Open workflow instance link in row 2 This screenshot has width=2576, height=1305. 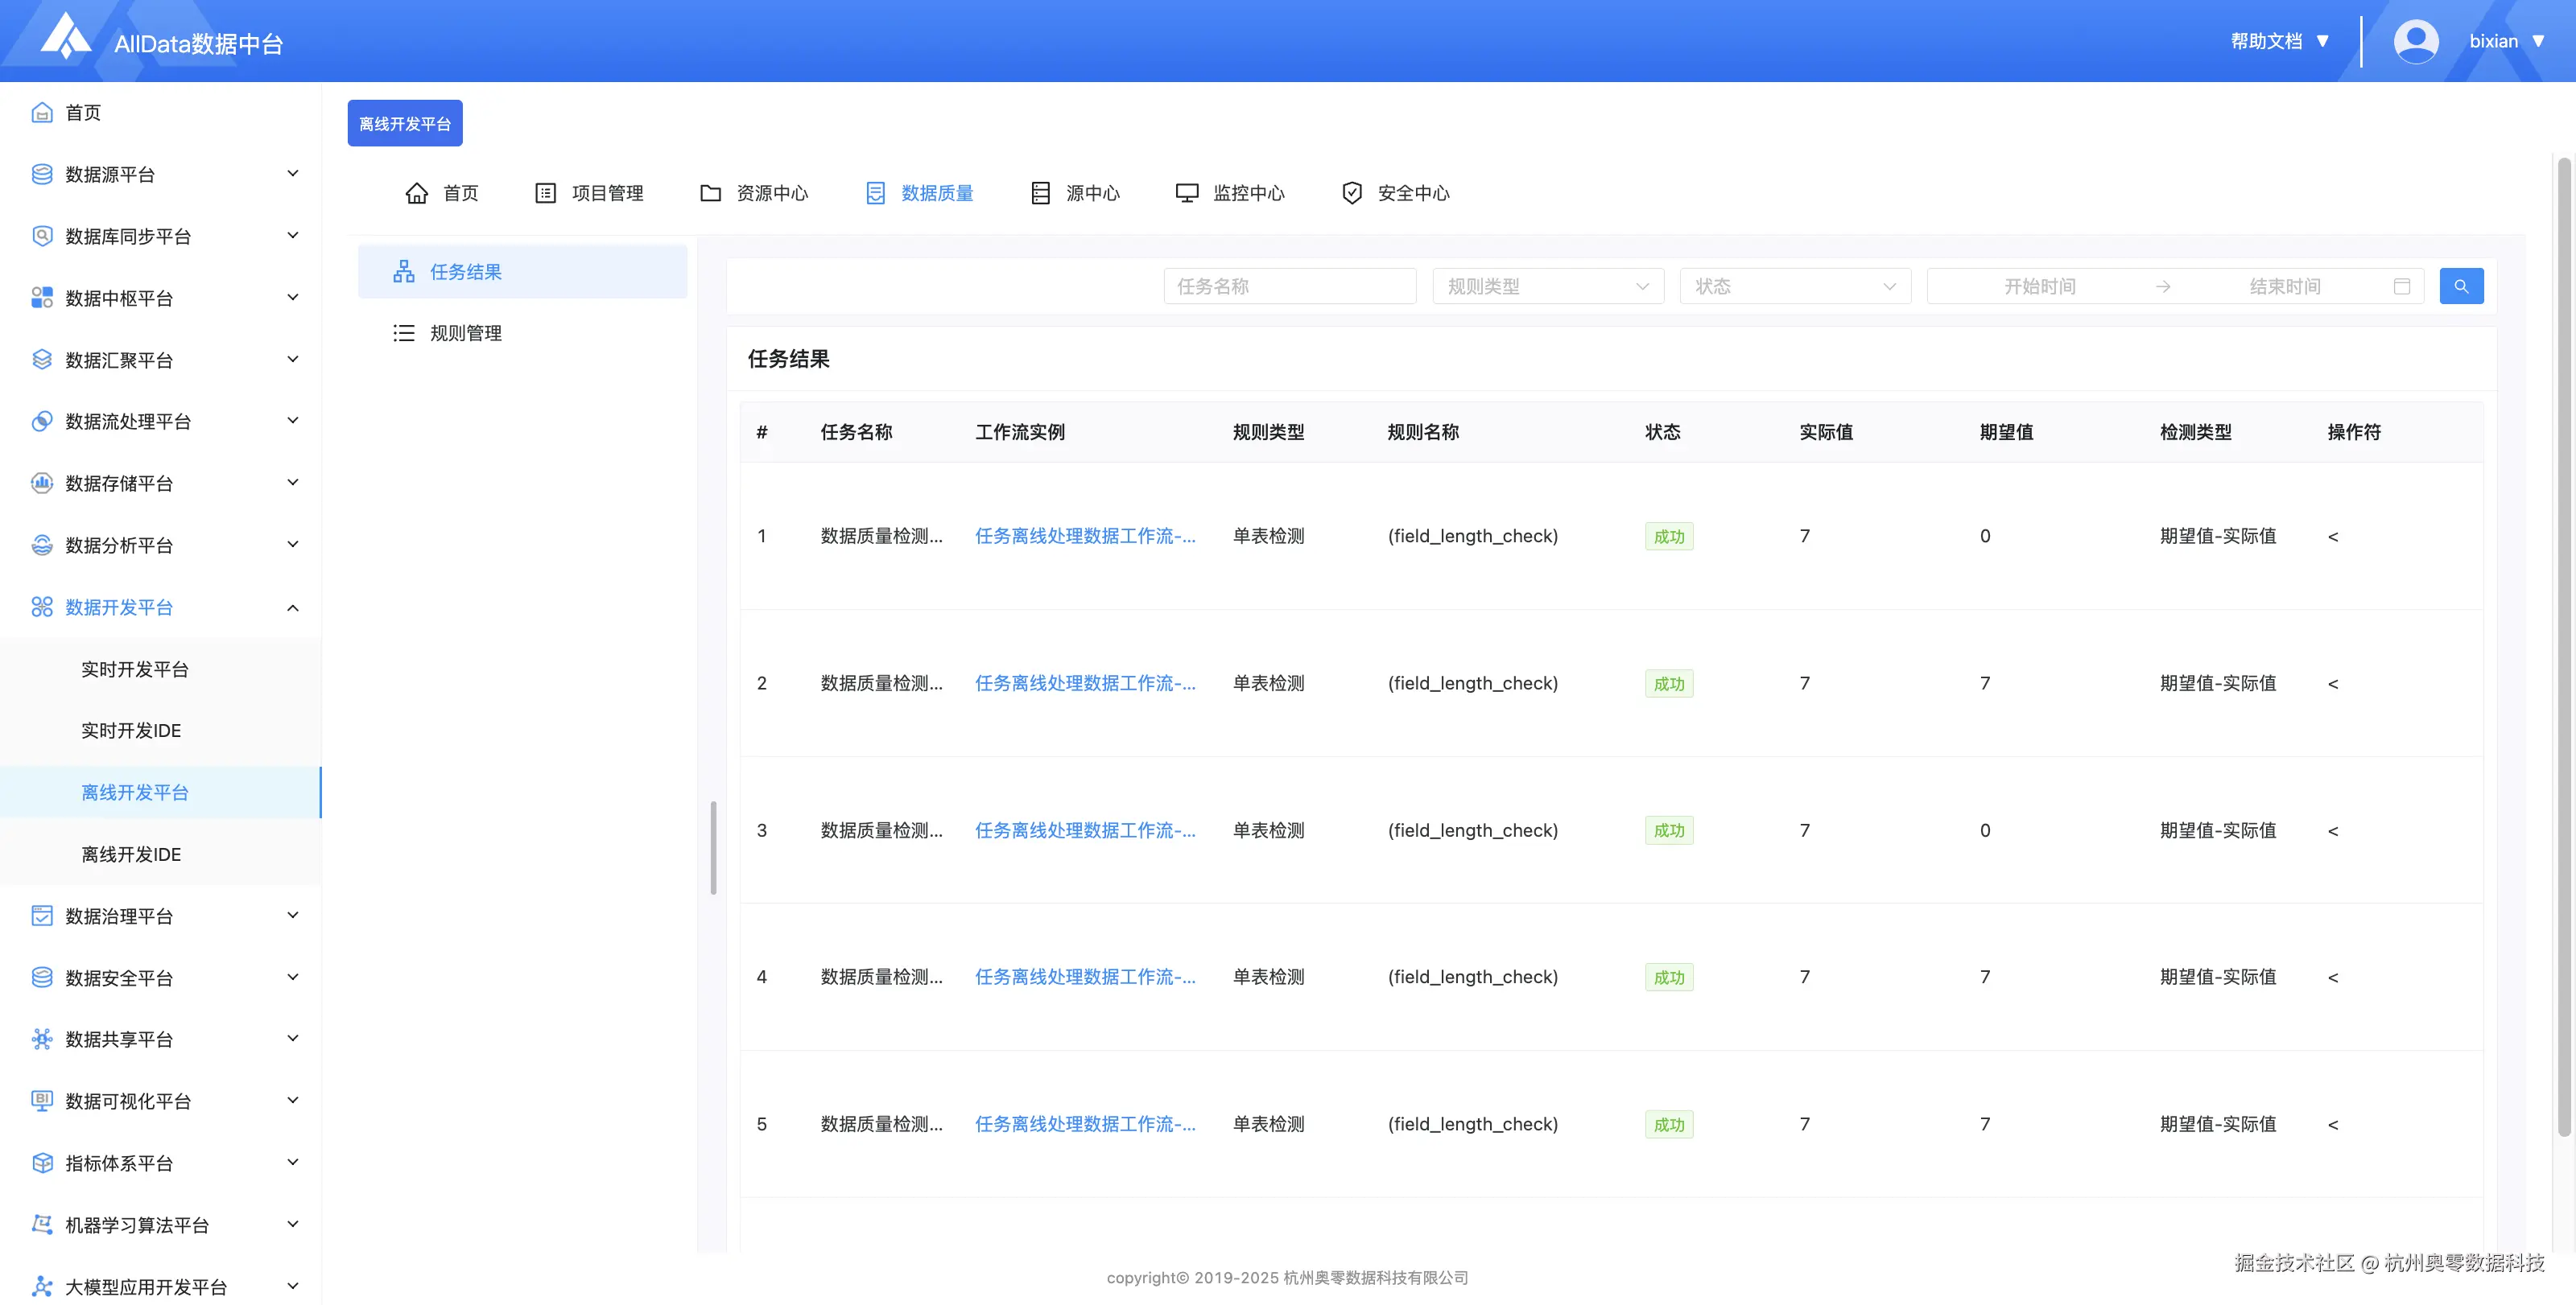1085,684
